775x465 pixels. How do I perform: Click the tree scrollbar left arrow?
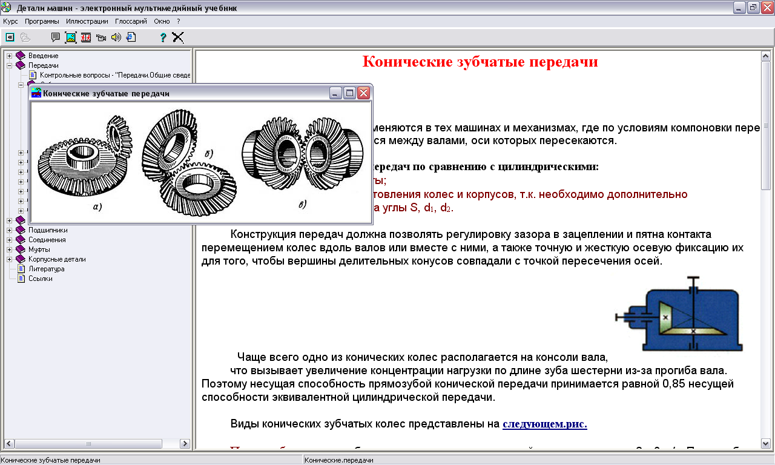coord(9,444)
